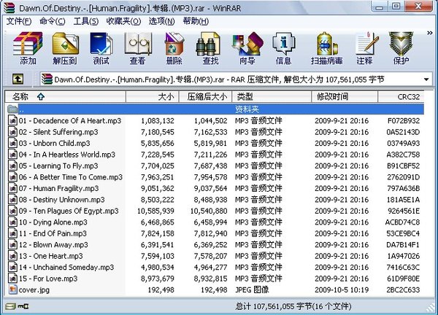
Task: Click packed size value 6,369,252
Action: tap(211, 245)
